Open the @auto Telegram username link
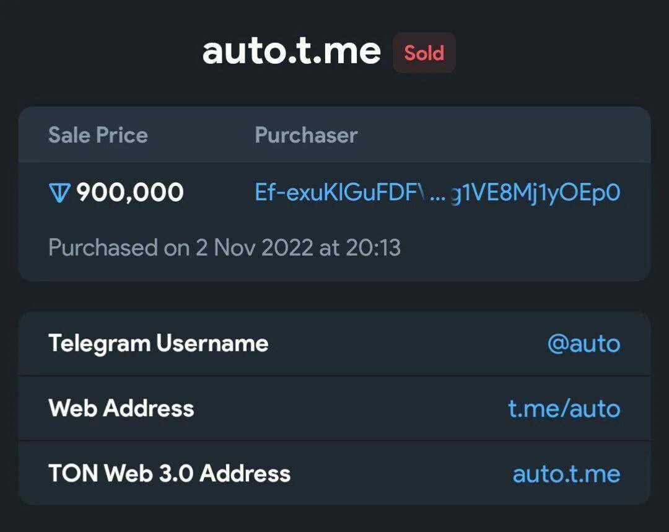The height and width of the screenshot is (532, 669). click(584, 344)
